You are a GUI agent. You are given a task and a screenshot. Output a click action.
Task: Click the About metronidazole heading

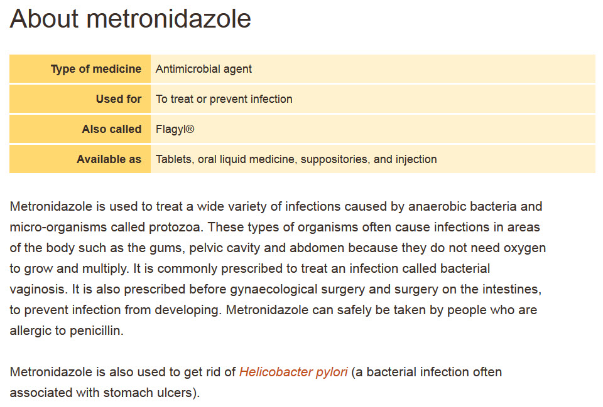131,18
